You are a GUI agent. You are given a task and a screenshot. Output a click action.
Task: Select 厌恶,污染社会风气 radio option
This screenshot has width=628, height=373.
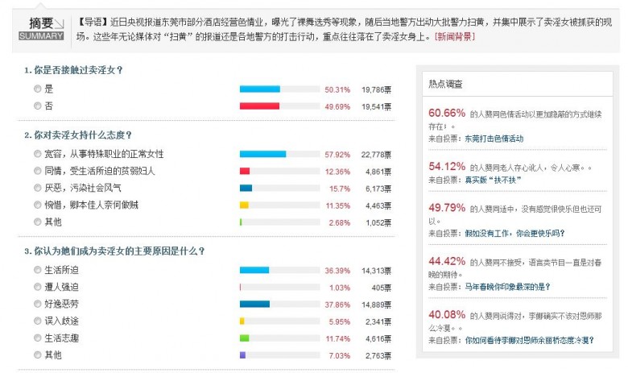(x=38, y=188)
